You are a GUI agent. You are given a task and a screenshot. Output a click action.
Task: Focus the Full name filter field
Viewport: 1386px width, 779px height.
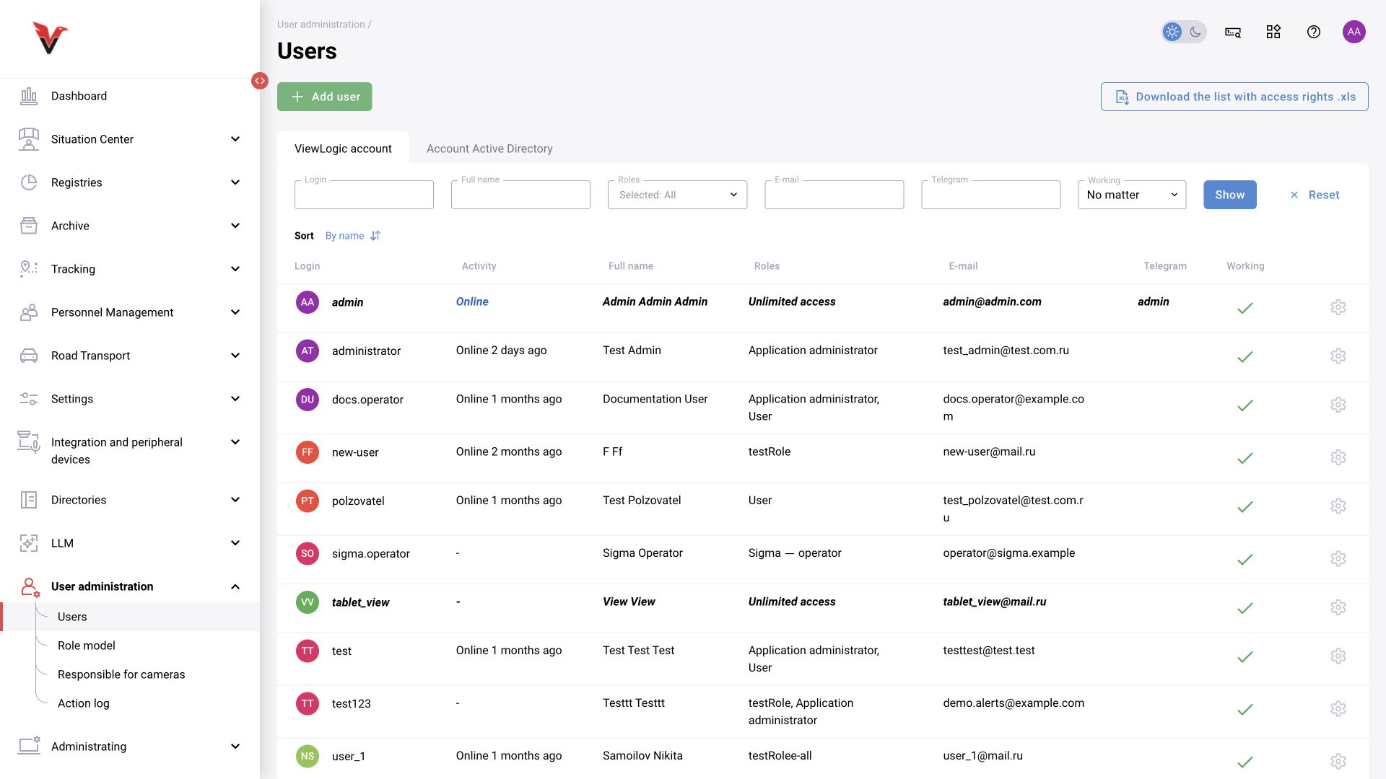520,195
